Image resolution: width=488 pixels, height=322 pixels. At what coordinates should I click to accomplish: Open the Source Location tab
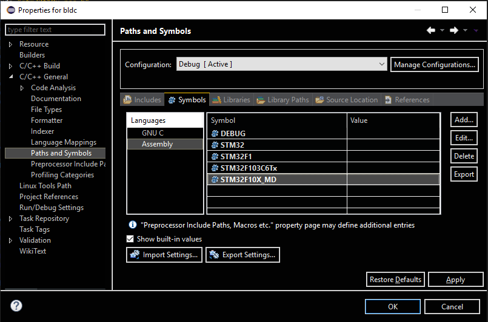pyautogui.click(x=347, y=100)
